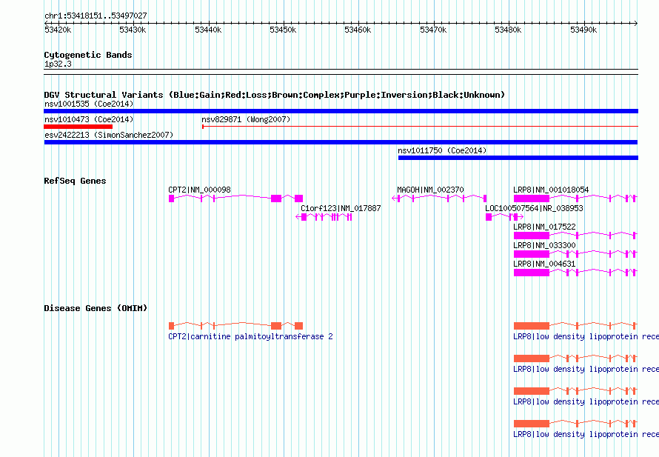Click the 53430k ruler label

(133, 30)
